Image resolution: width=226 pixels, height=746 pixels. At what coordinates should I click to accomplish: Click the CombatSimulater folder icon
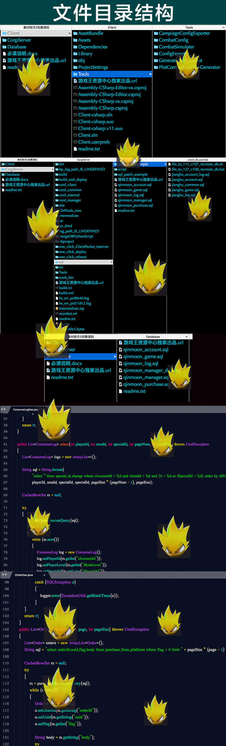pyautogui.click(x=156, y=47)
